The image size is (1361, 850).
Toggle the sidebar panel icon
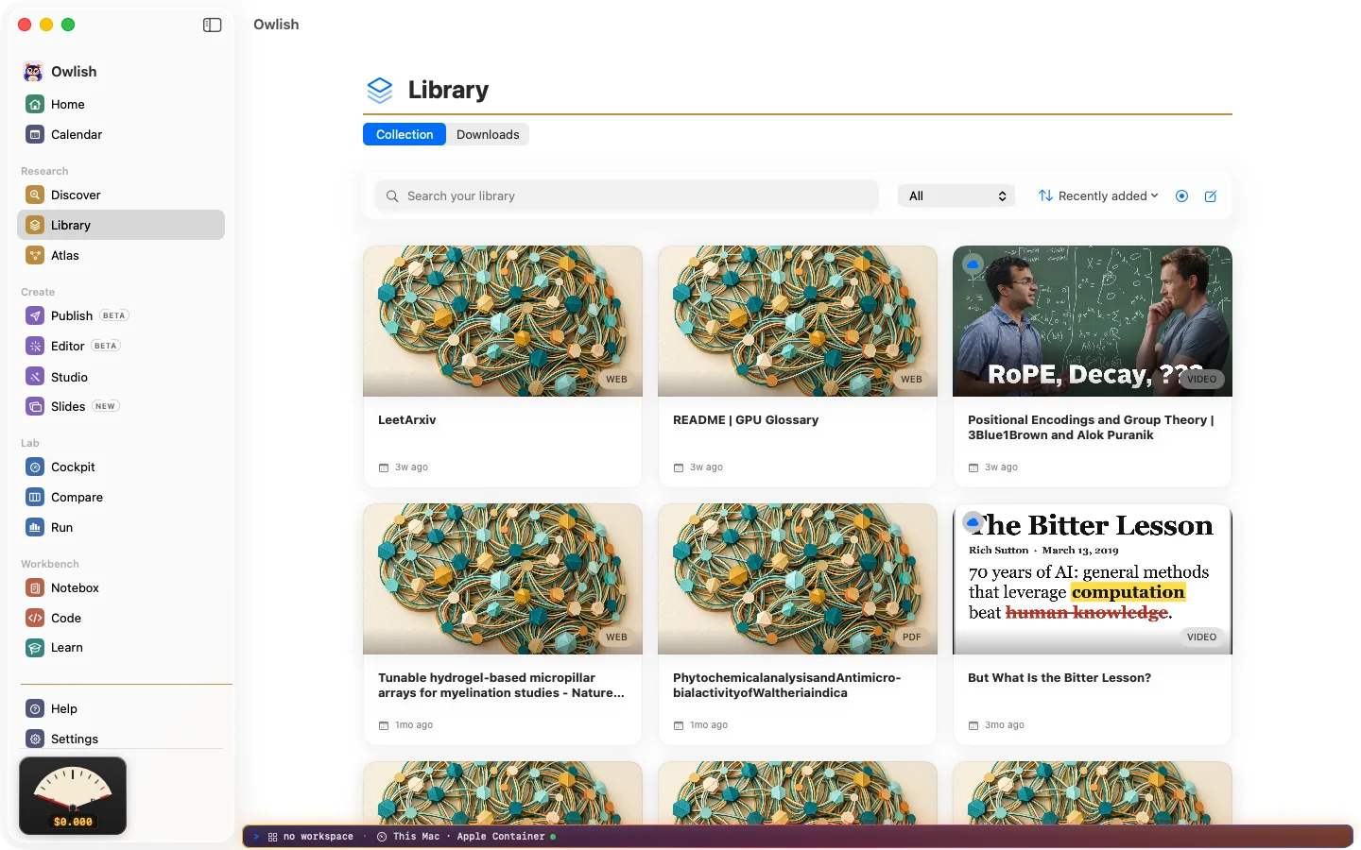pos(213,25)
